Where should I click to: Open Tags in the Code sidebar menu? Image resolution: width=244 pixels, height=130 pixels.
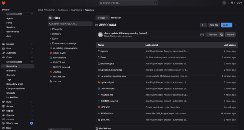click(x=9, y=80)
